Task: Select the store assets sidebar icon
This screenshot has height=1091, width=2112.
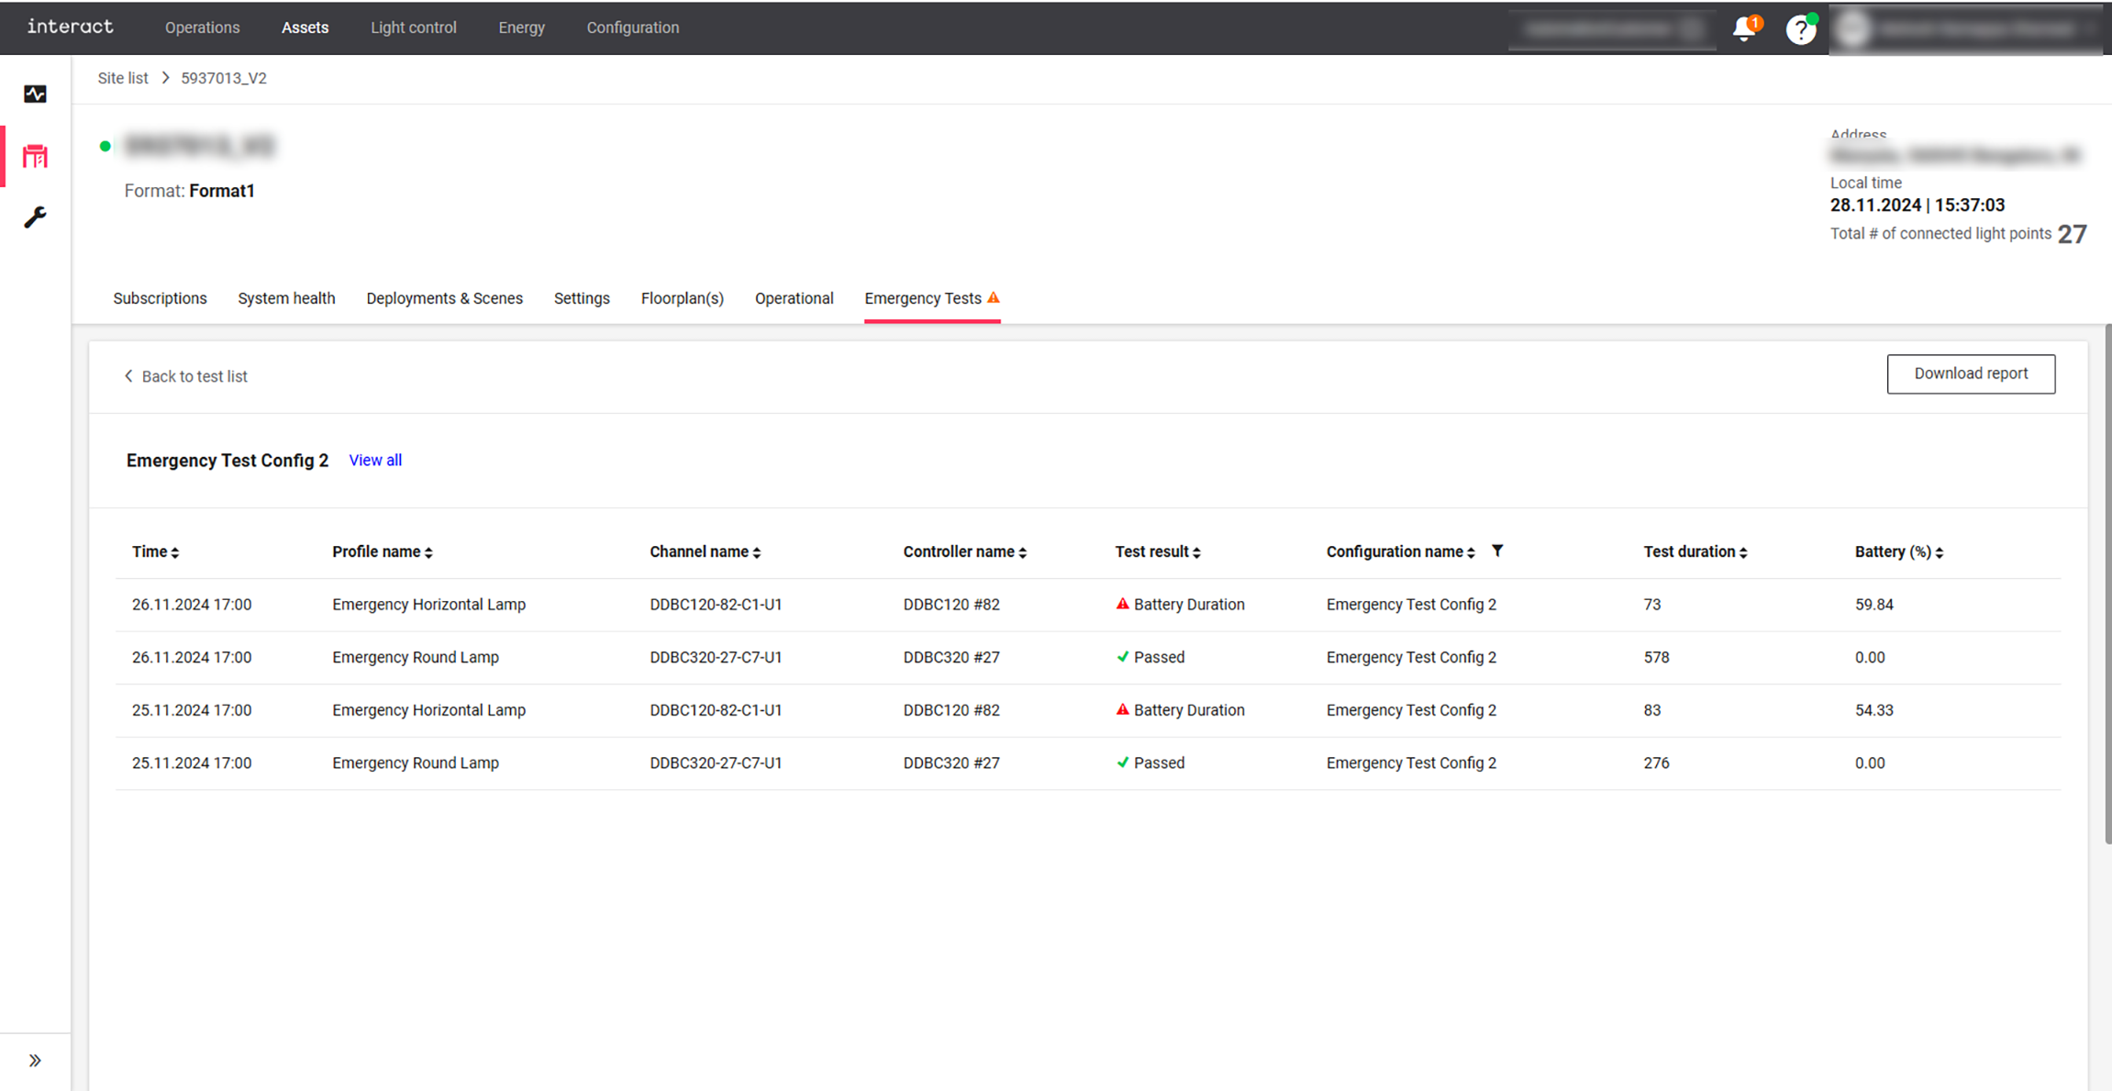Action: coord(35,156)
